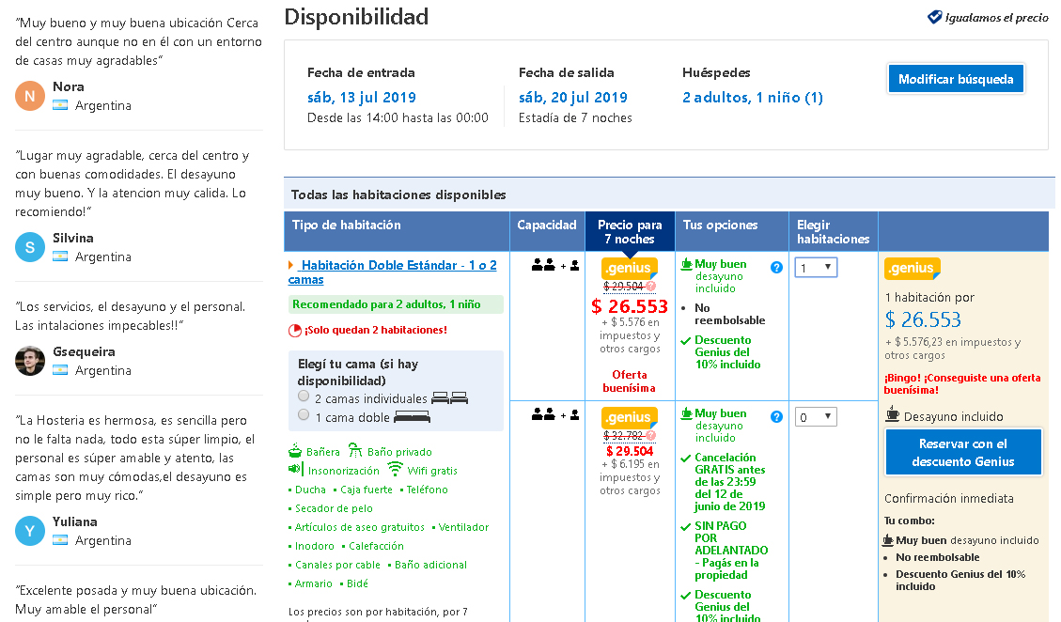
Task: Open room quantity dropdown showing 0
Action: pos(816,417)
